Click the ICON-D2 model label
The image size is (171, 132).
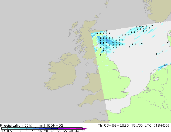(55, 126)
